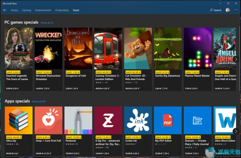The image size is (241, 158).
Task: Click the Penbook title text
Action: (x=71, y=141)
